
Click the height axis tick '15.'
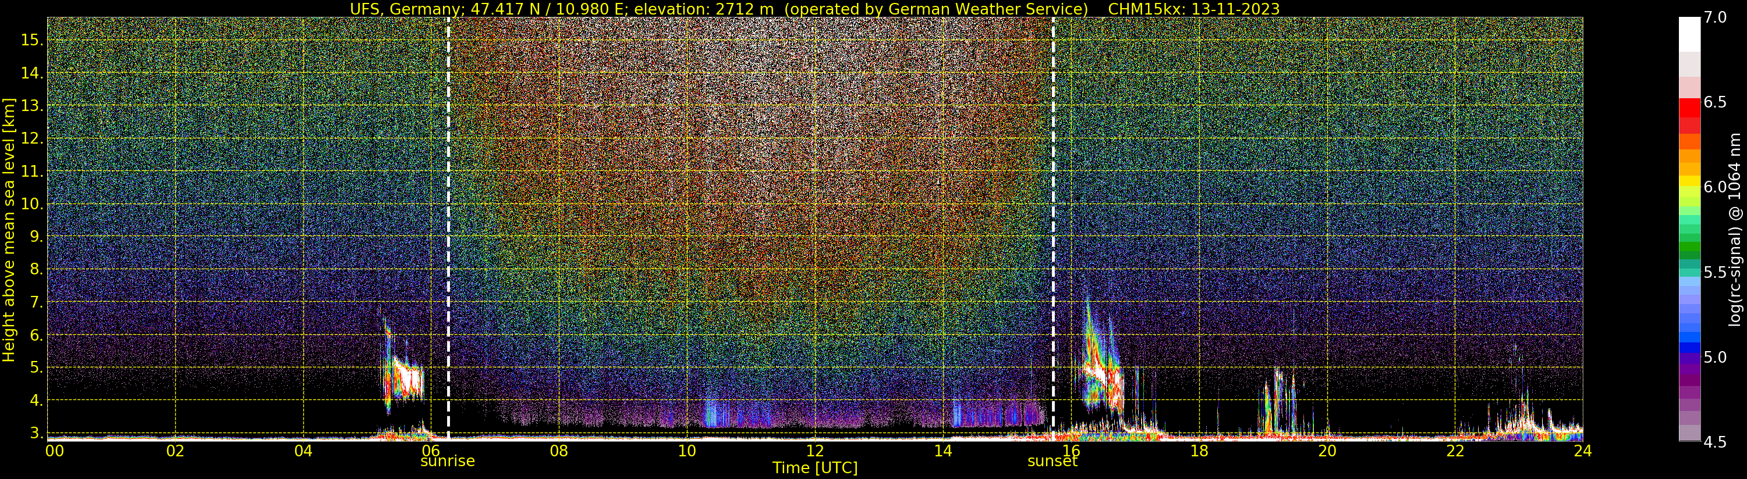tap(32, 40)
